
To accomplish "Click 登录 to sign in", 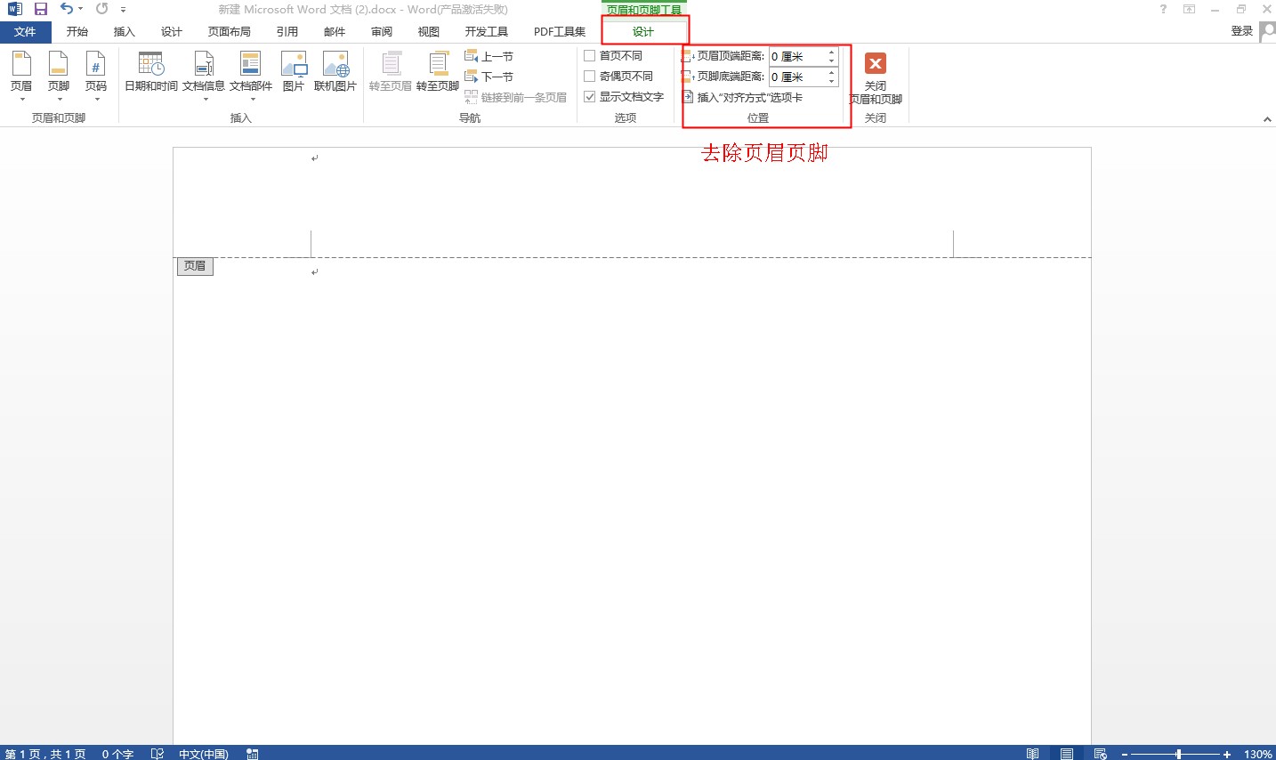I will pos(1241,31).
